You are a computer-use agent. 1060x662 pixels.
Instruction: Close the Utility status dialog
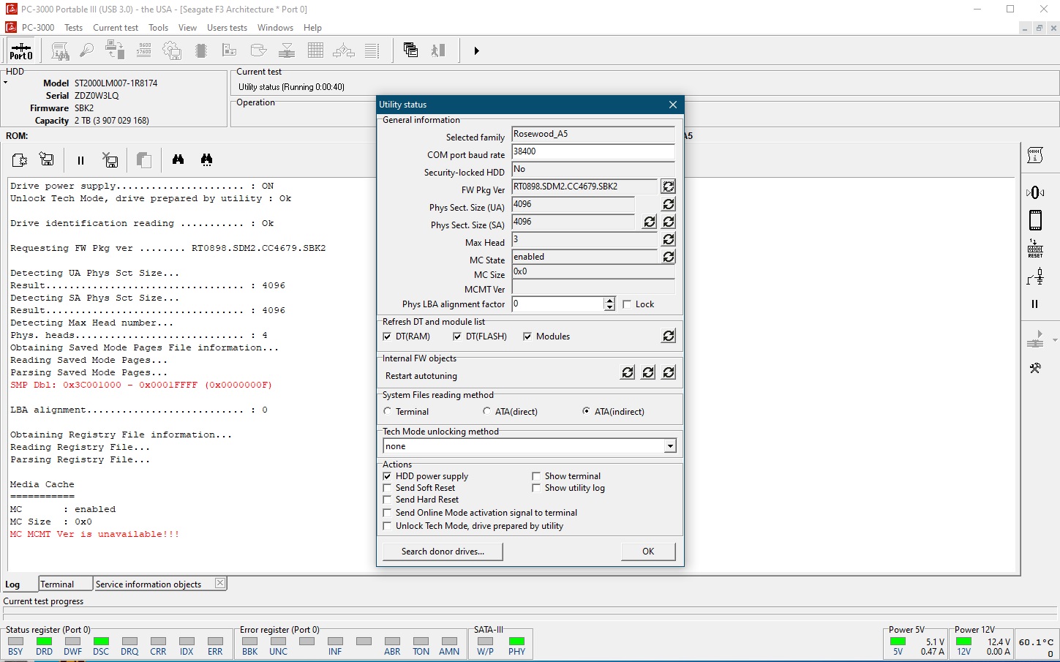click(x=673, y=105)
